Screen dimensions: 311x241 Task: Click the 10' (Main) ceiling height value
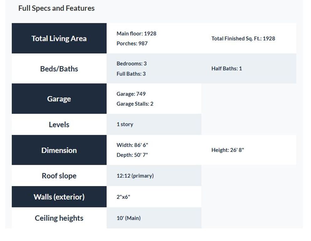click(x=129, y=218)
